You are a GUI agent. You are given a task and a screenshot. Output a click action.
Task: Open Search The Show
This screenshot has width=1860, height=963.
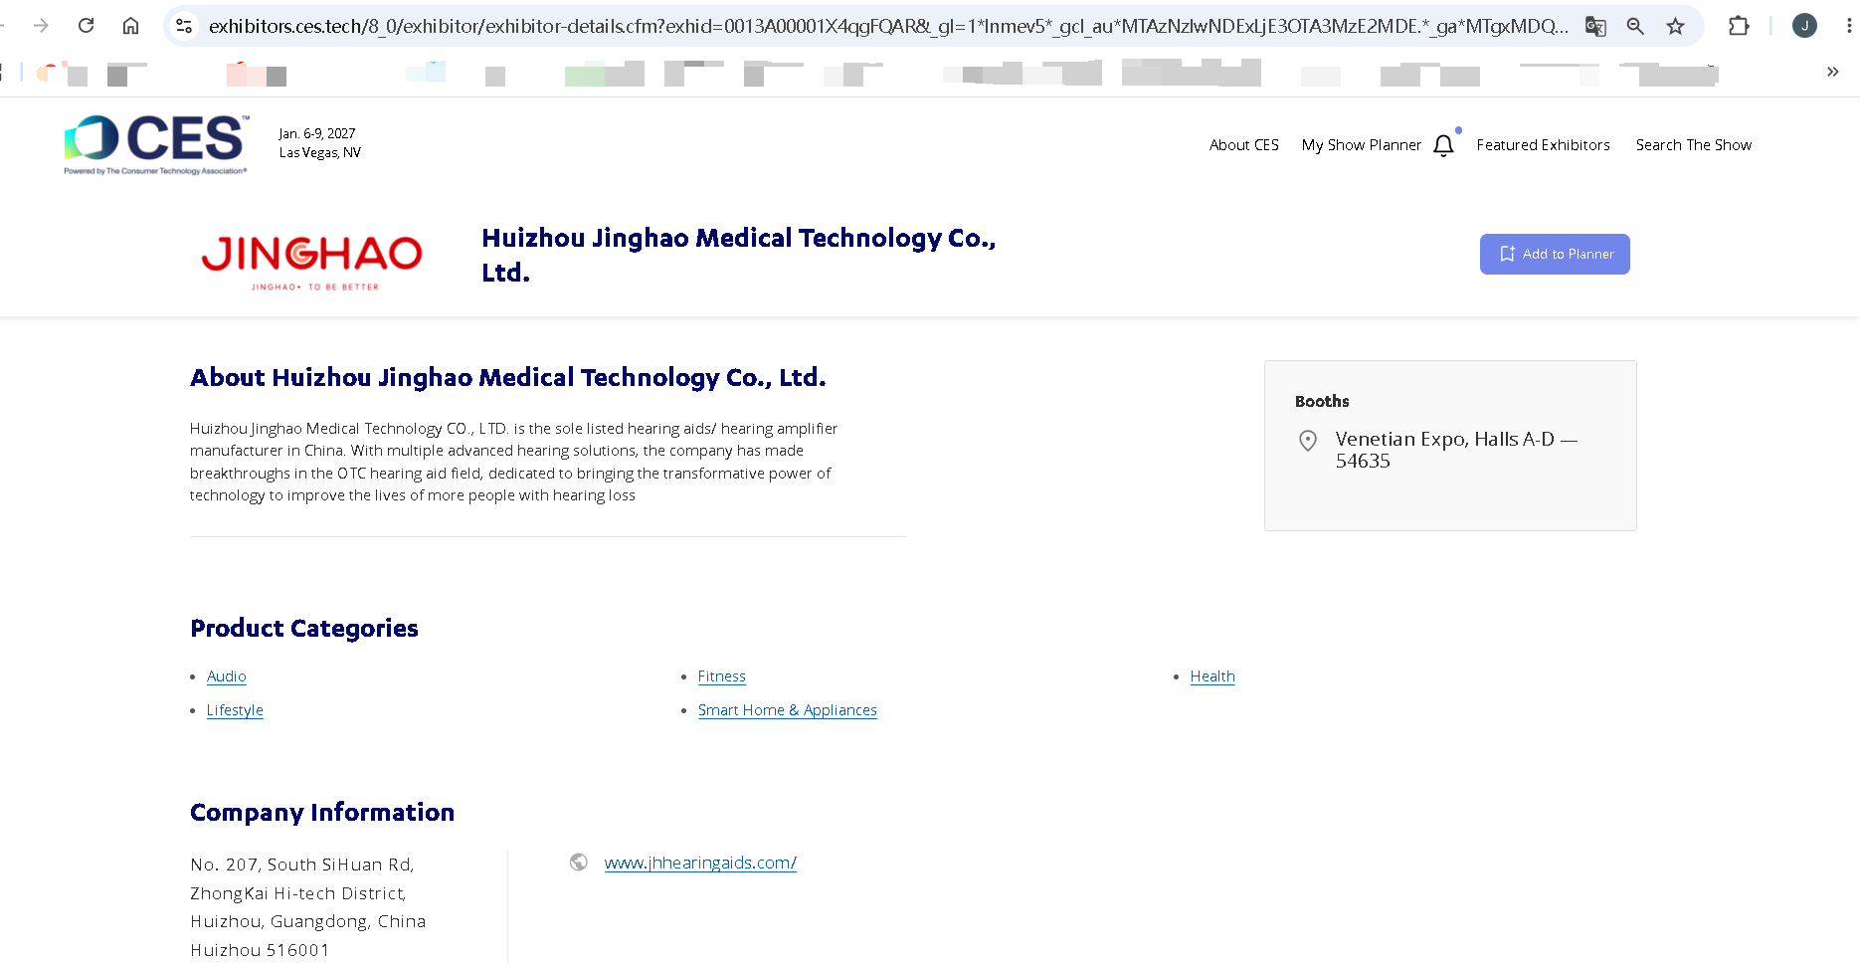point(1694,145)
